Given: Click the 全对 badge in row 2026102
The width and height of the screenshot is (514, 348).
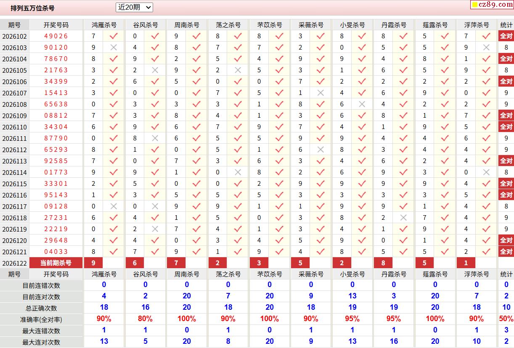Looking at the screenshot, I should pyautogui.click(x=506, y=36).
